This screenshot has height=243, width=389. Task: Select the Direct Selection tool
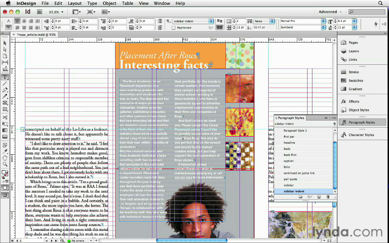coord(5,49)
